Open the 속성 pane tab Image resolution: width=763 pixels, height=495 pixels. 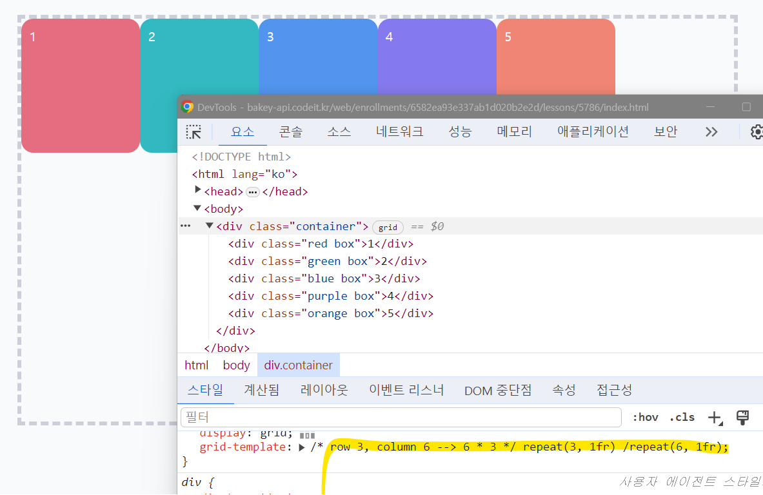click(564, 390)
